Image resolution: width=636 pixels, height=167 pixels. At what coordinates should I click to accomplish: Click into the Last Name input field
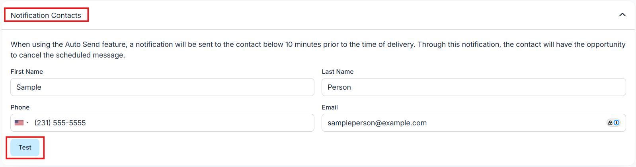tap(473, 87)
